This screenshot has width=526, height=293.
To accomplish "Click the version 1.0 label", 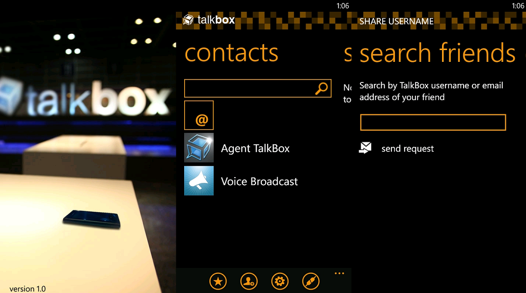I will pyautogui.click(x=27, y=289).
